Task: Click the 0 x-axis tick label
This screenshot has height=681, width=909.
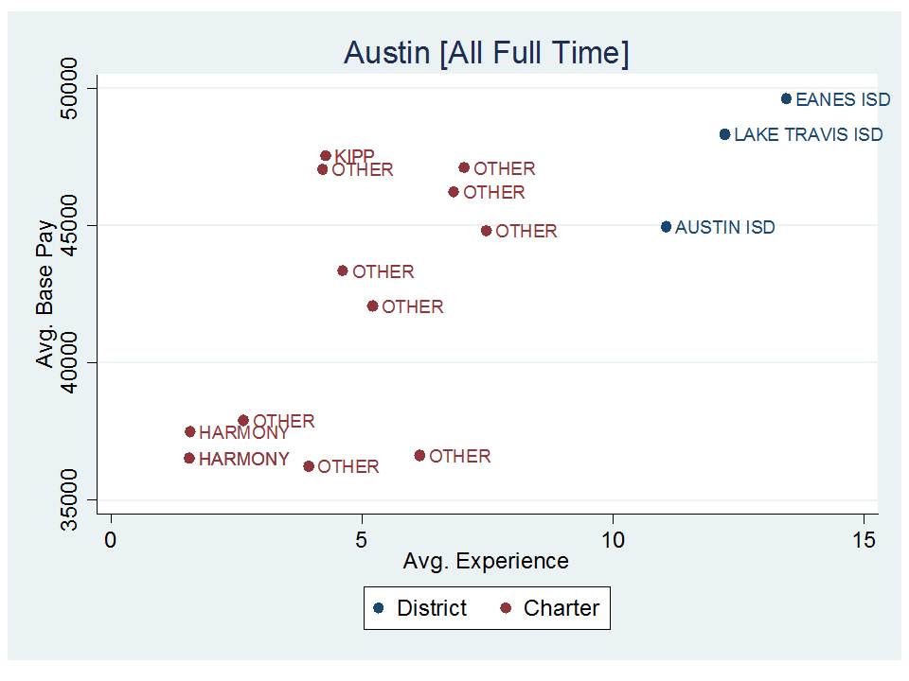Action: click(x=111, y=538)
